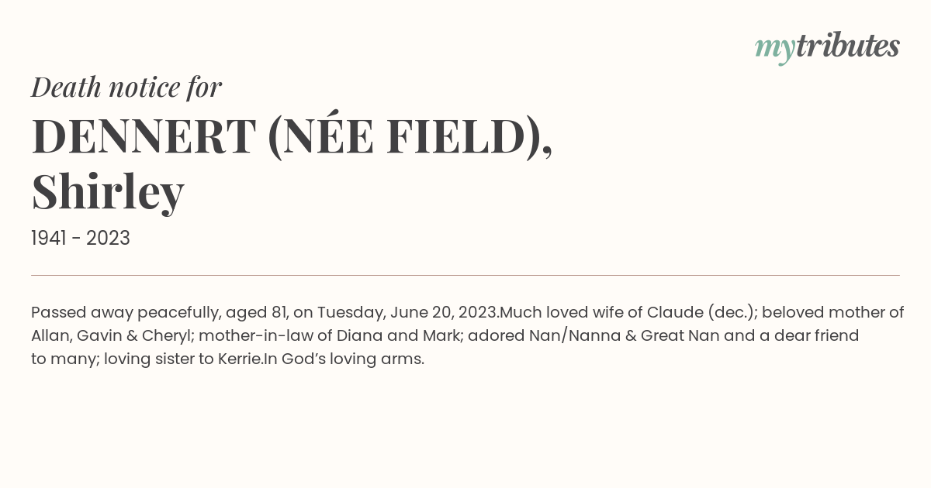Click the dark "tributes" part of the logo

click(x=848, y=46)
